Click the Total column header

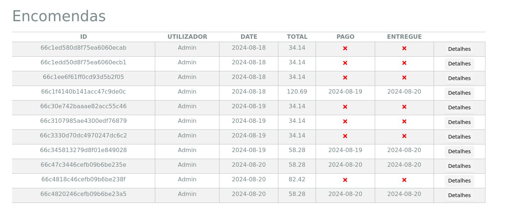point(297,37)
